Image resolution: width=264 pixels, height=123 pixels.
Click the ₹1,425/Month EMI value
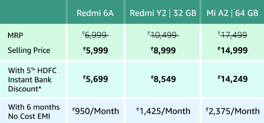(163, 111)
